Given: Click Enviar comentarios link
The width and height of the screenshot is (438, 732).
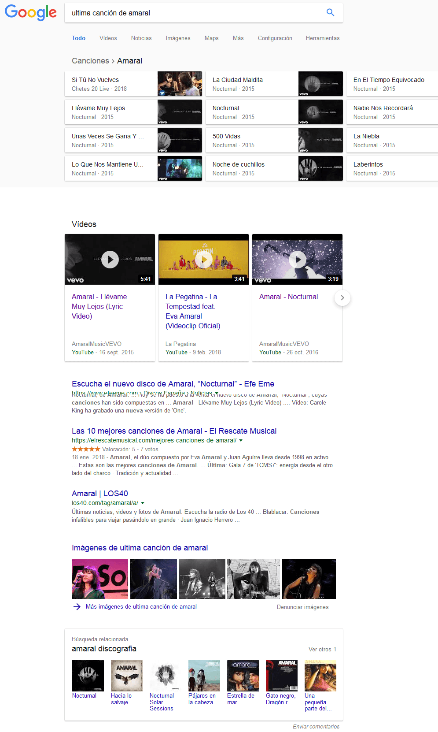Looking at the screenshot, I should (316, 727).
